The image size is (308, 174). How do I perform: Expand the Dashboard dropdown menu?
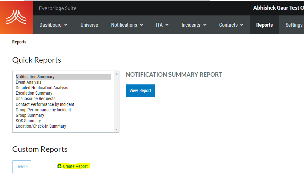[x=53, y=25]
